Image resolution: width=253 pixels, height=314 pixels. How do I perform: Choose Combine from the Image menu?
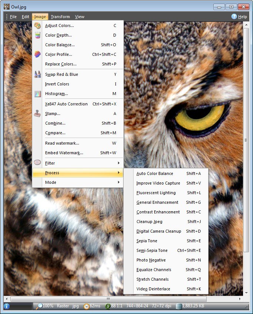78,123
